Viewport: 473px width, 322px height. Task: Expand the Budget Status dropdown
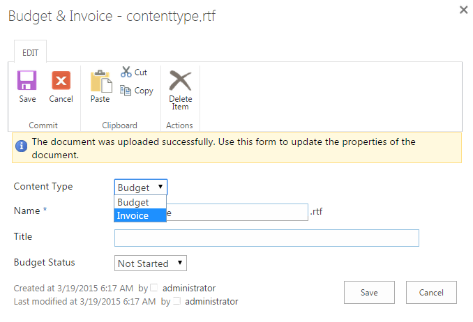[x=151, y=263]
